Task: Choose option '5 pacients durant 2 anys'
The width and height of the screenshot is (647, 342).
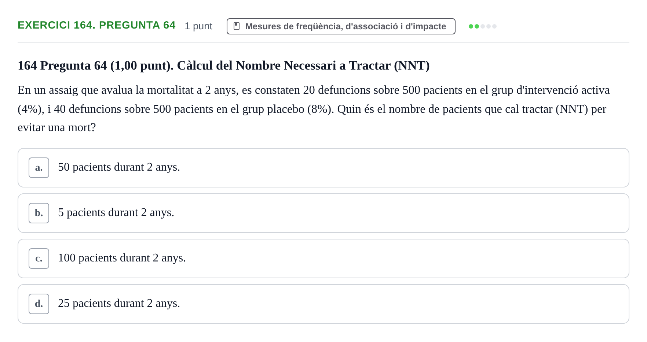Action: (x=323, y=213)
